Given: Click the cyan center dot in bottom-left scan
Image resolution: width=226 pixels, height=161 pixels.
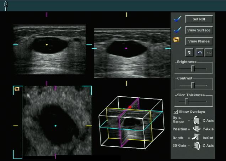Looking at the screenshot, I should coord(55,126).
